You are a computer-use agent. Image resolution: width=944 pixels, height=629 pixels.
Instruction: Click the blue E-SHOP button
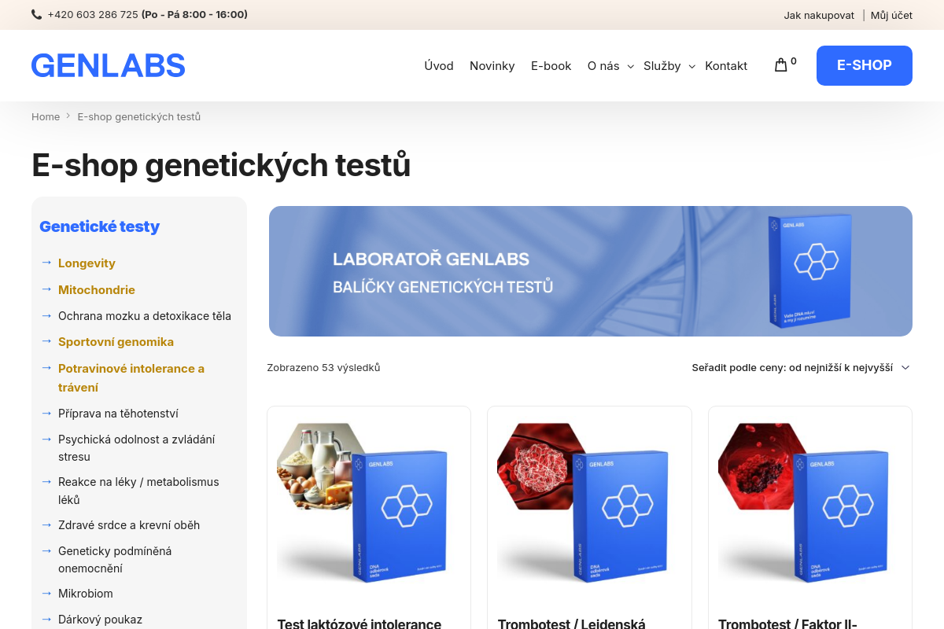(x=865, y=65)
